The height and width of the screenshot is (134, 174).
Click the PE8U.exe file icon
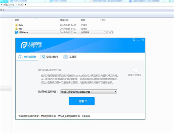(x=16, y=33)
